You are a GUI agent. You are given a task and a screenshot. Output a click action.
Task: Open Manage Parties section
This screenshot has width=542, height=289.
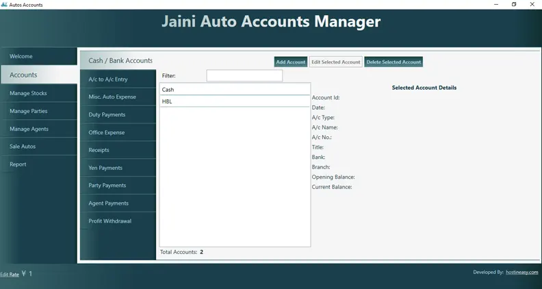[x=38, y=111]
